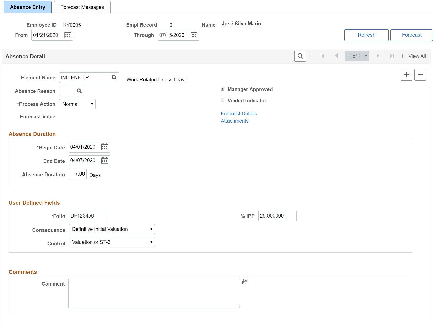Click the Absence Duration section heading
The height and width of the screenshot is (325, 435).
[32, 134]
